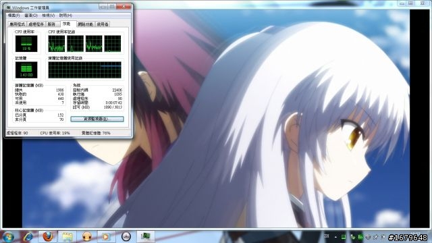The height and width of the screenshot is (243, 432).
Task: Click the phone-shaped tray icon
Action: coord(352,237)
